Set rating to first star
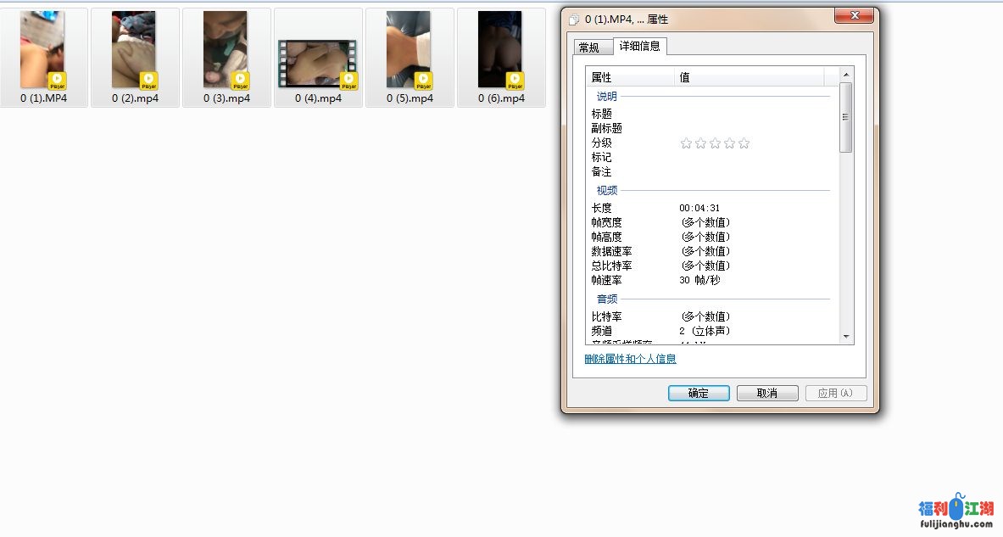 click(x=686, y=143)
